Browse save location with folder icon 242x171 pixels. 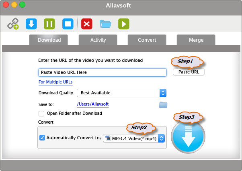click(x=163, y=105)
